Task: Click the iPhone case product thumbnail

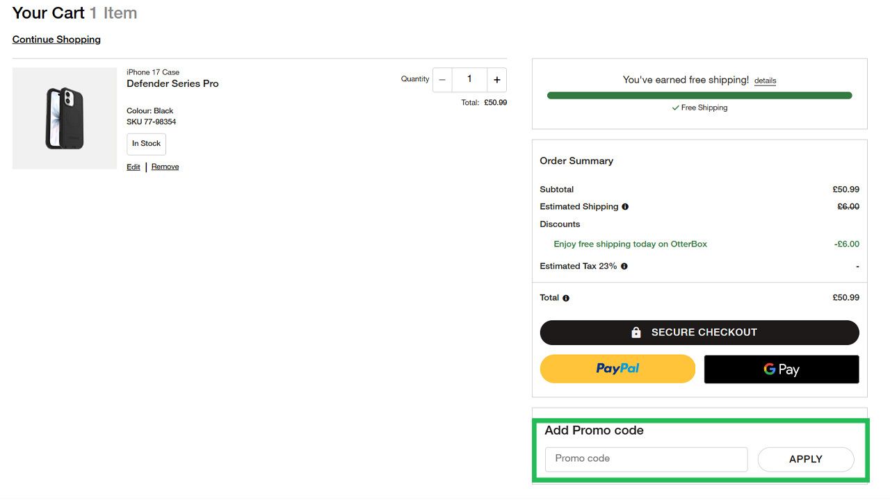Action: (x=65, y=118)
